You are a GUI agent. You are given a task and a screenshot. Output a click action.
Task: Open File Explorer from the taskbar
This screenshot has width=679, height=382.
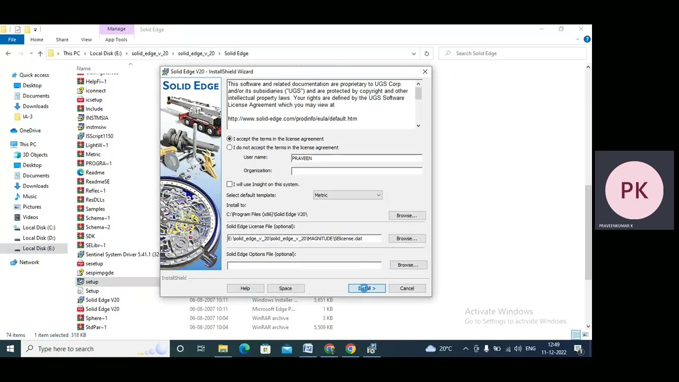pos(223,349)
